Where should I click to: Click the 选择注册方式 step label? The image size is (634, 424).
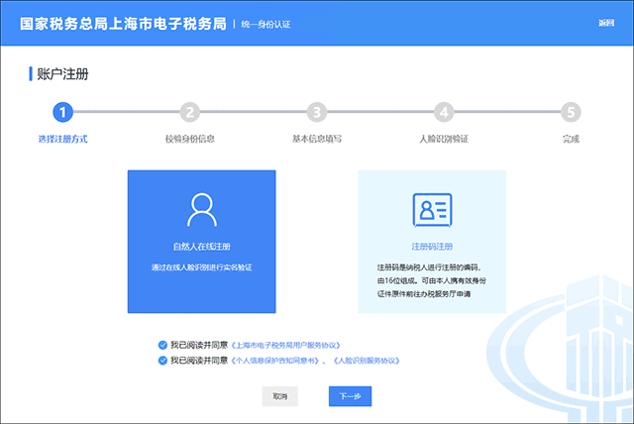tap(62, 139)
